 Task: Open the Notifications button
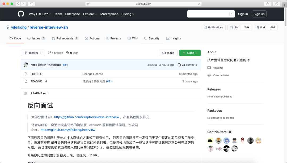(214, 27)
